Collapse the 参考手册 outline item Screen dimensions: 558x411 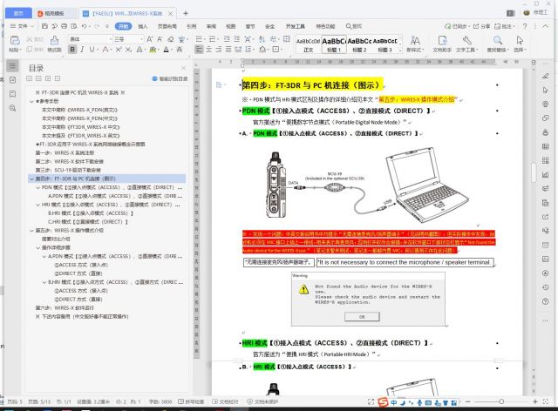pyautogui.click(x=31, y=101)
